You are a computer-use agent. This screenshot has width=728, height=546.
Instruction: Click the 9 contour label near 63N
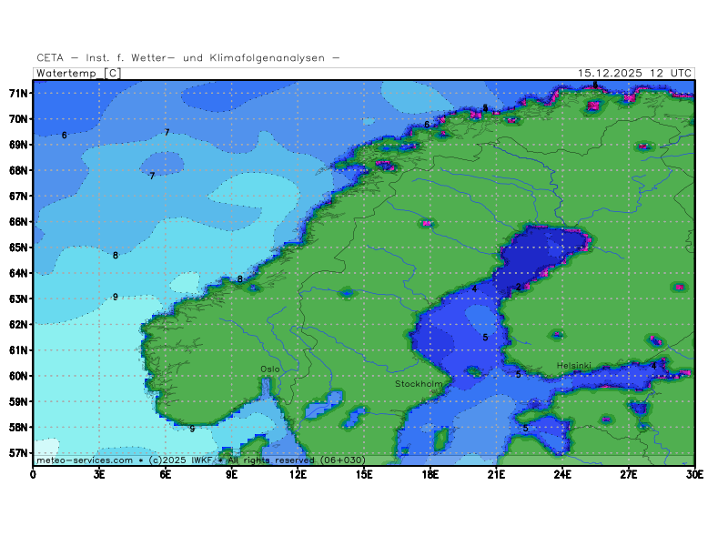click(x=115, y=297)
